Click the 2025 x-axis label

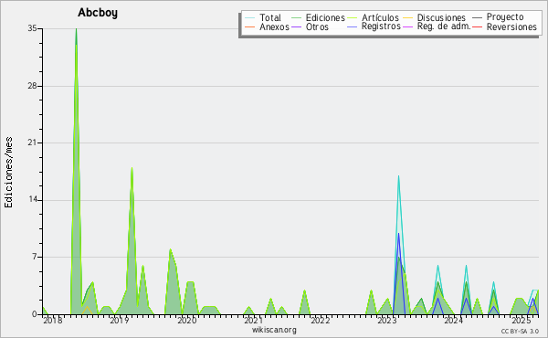click(521, 321)
